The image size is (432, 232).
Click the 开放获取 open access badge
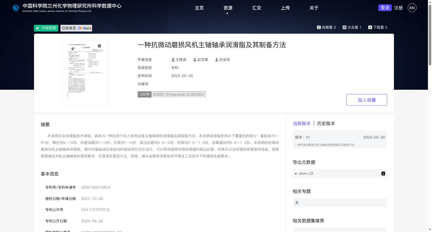tap(46, 28)
